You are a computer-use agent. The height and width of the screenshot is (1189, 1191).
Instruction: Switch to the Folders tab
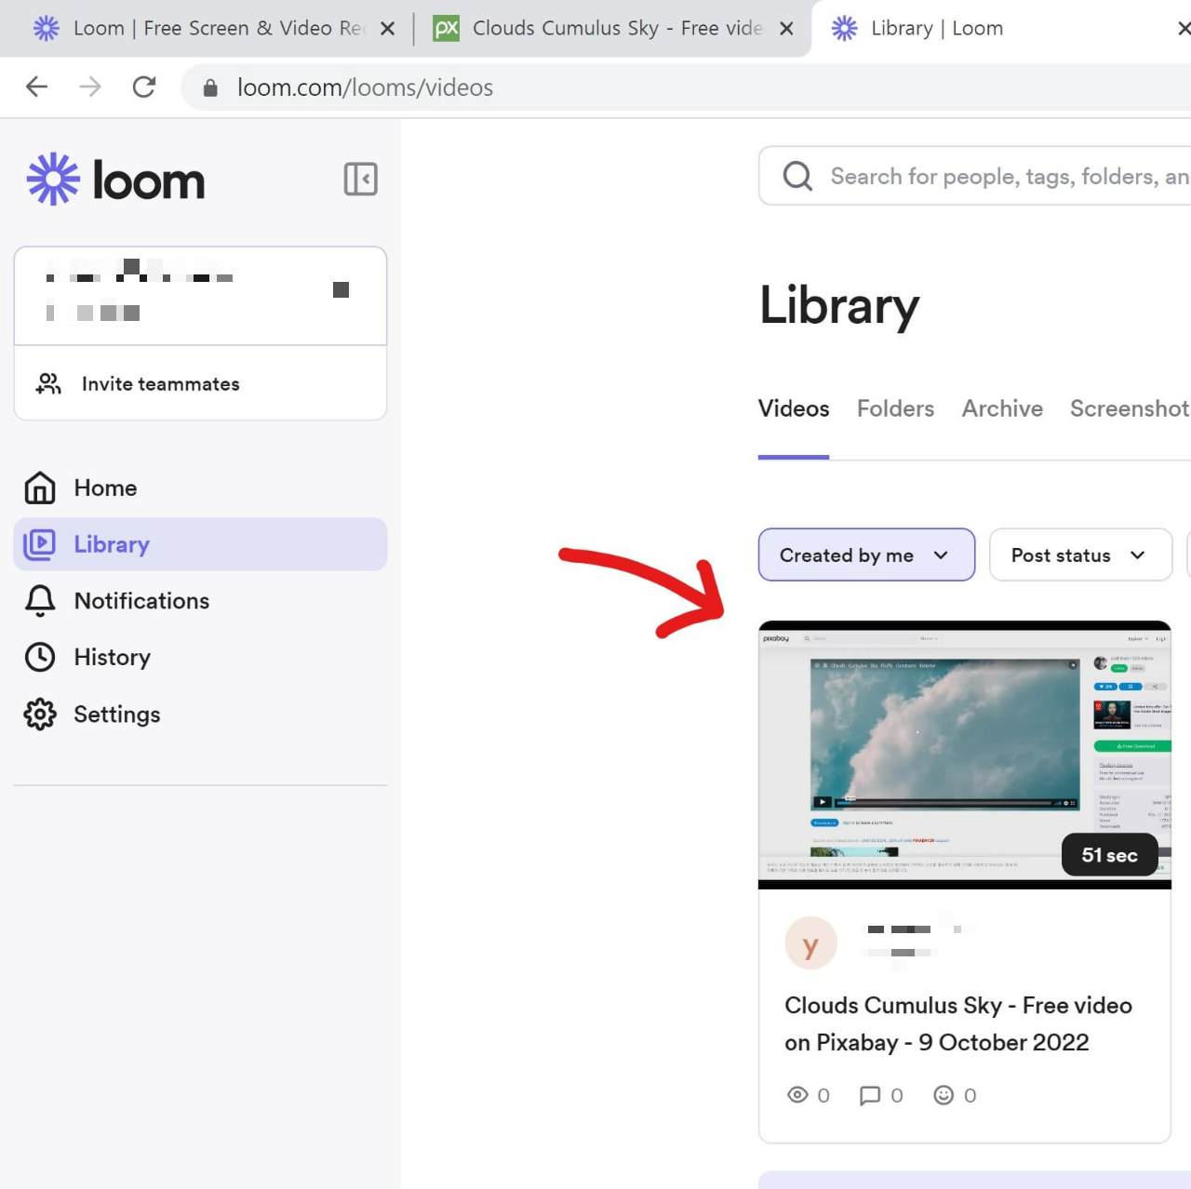pos(895,408)
